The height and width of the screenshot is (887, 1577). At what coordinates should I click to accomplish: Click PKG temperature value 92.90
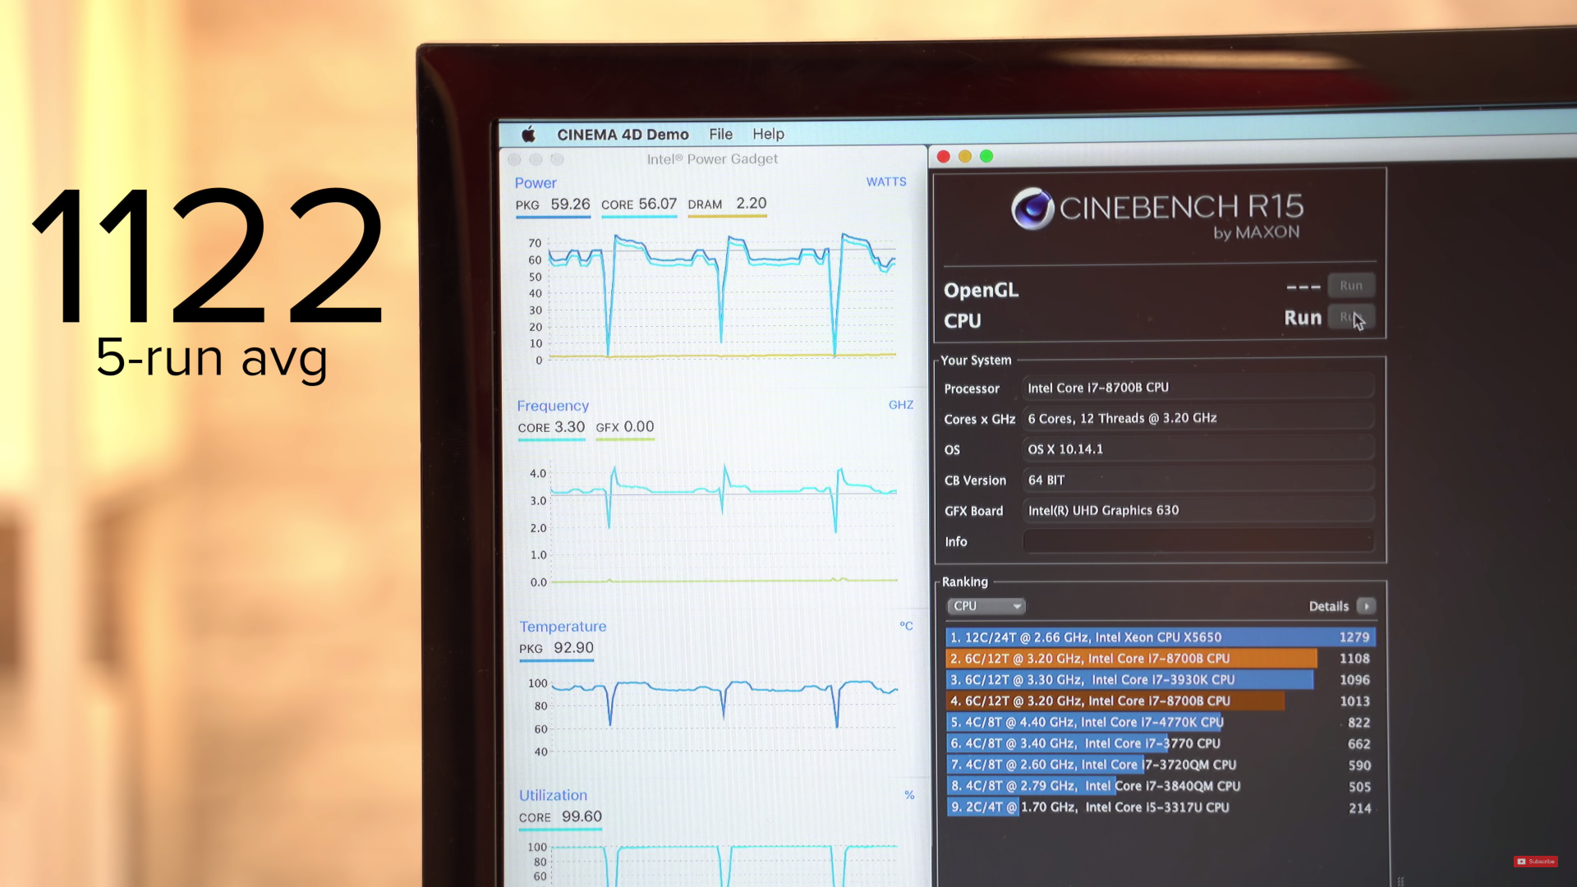click(x=573, y=648)
